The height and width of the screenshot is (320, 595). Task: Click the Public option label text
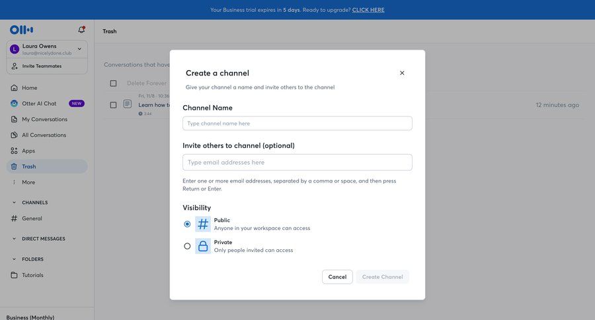point(222,220)
